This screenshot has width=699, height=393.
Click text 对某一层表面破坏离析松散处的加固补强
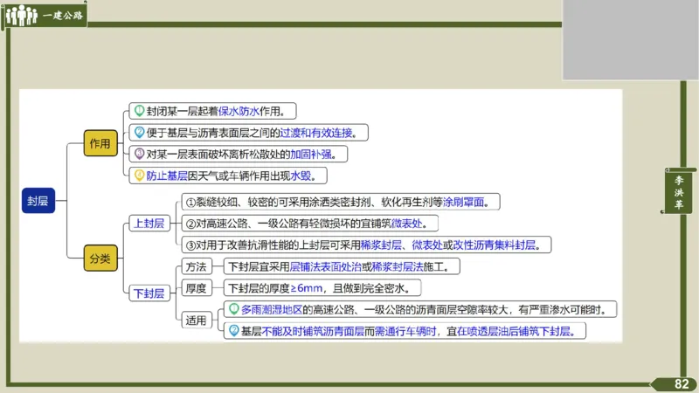click(x=241, y=155)
